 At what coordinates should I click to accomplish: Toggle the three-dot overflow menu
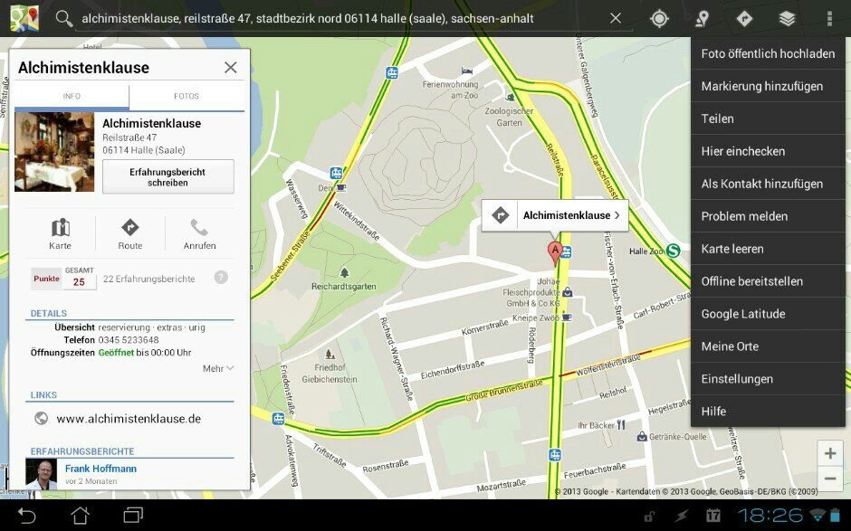point(829,18)
